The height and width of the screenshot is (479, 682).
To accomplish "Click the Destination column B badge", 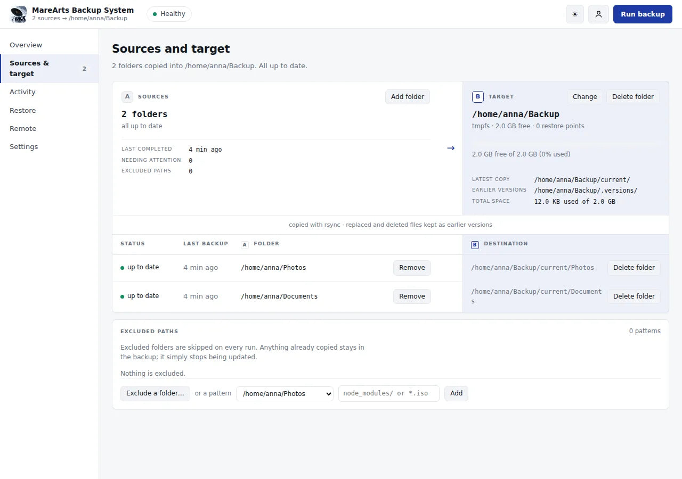I will [x=475, y=245].
